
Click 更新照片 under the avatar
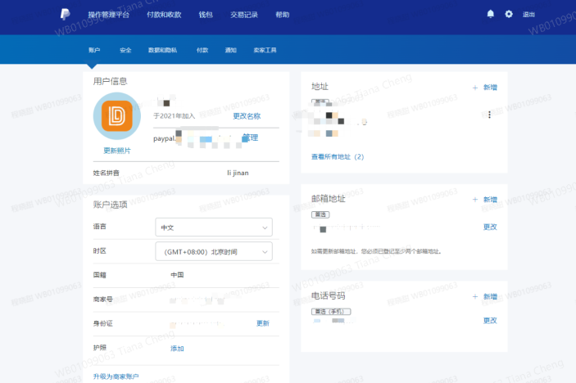click(117, 151)
